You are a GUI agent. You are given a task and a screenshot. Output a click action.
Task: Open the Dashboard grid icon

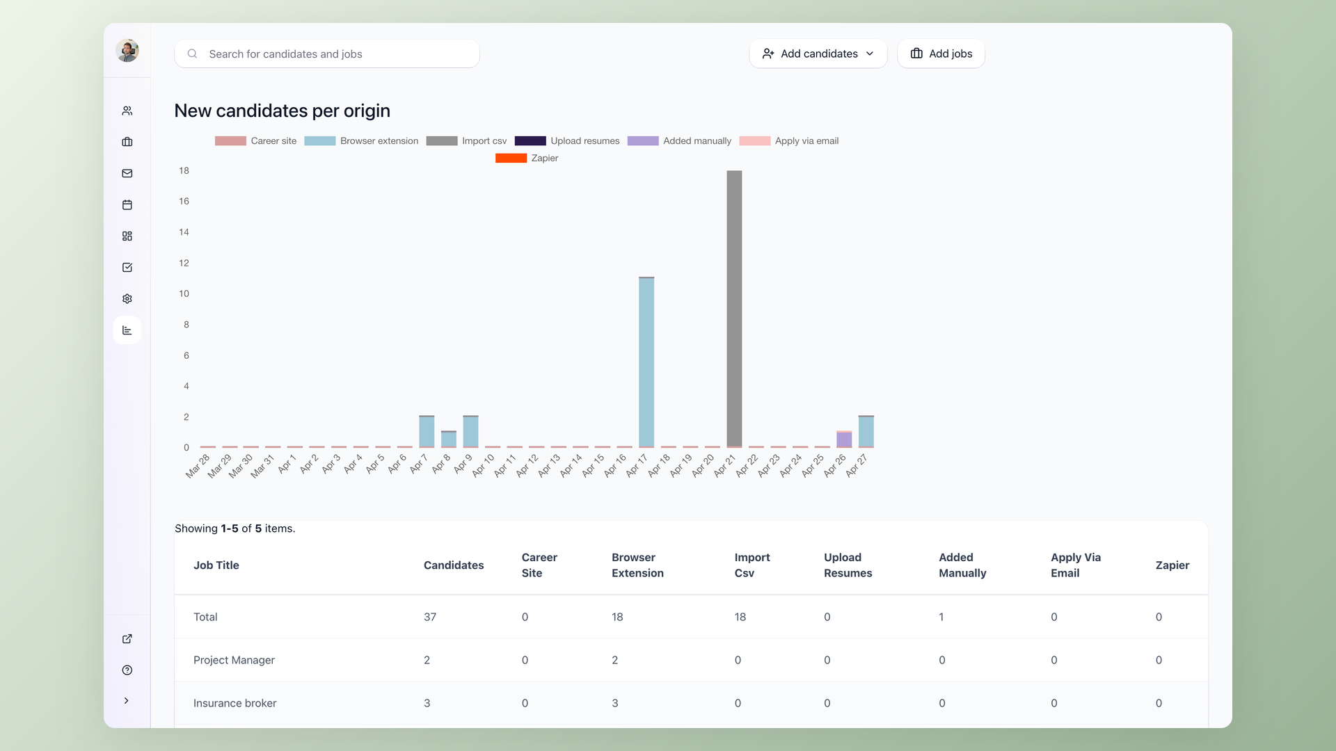(127, 236)
